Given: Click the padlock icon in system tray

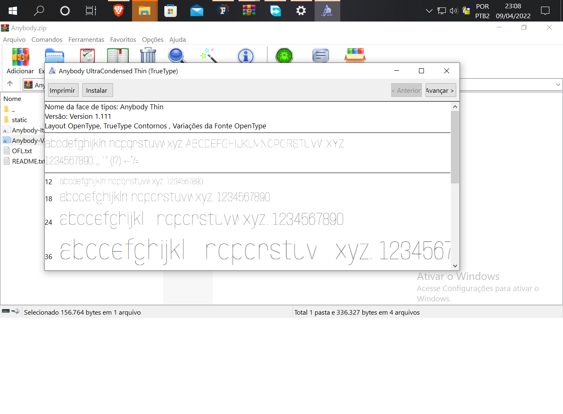Looking at the screenshot, I should [x=466, y=11].
